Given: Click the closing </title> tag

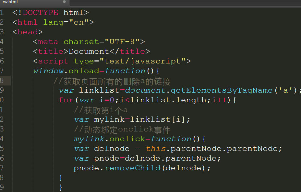Looking at the screenshot, I should click(130, 51).
